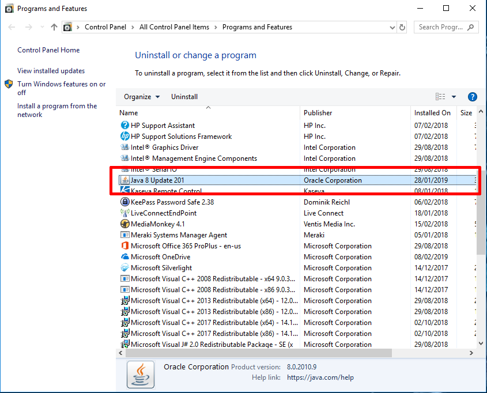487x393 pixels.
Task: Click icon of Visual C++ 2008 x64 Redistributable
Action: pos(124,279)
